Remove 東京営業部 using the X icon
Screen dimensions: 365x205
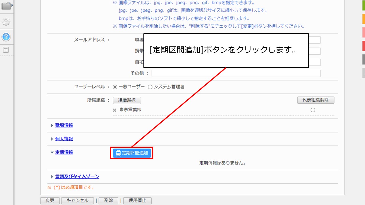point(114,110)
